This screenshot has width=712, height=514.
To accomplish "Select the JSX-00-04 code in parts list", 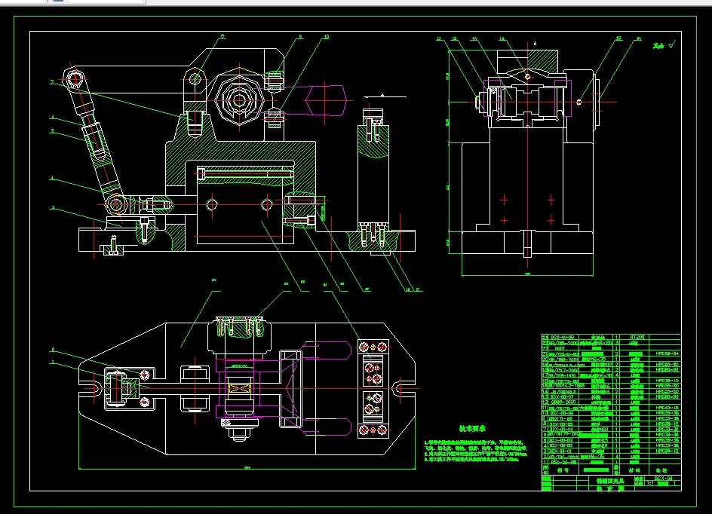I will click(x=561, y=429).
